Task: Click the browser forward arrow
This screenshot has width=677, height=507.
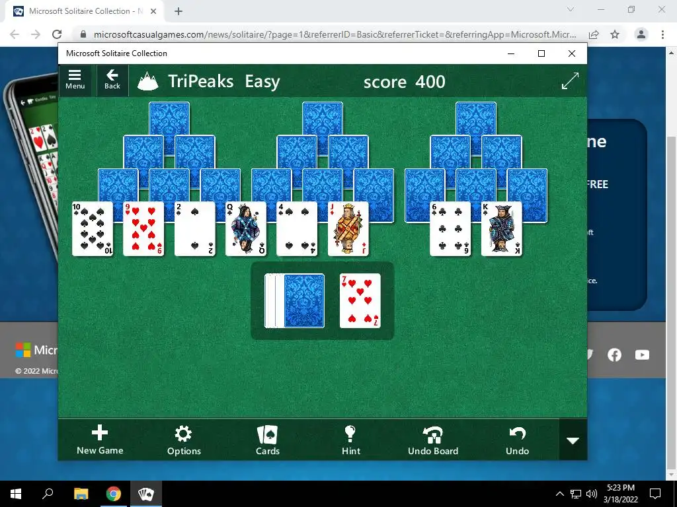Action: pyautogui.click(x=36, y=34)
